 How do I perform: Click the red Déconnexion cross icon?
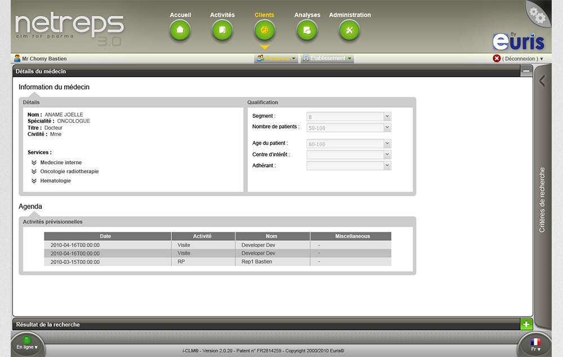click(x=496, y=58)
